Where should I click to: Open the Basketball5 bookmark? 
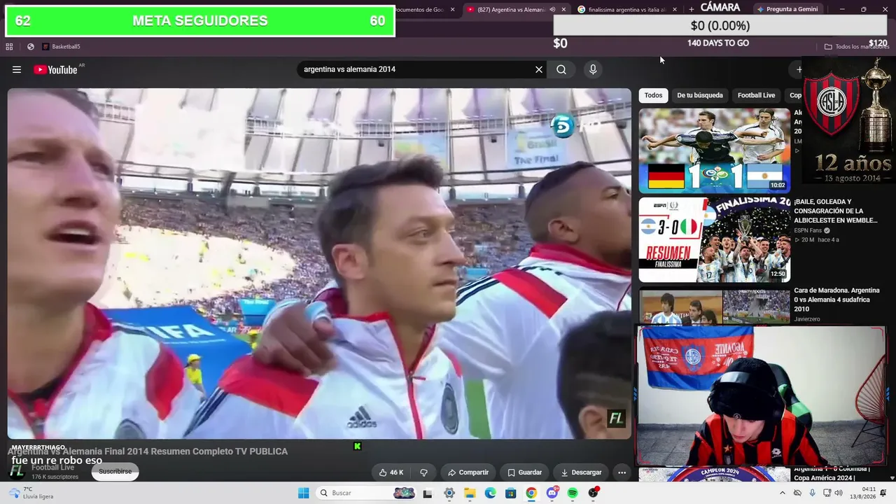pyautogui.click(x=61, y=47)
